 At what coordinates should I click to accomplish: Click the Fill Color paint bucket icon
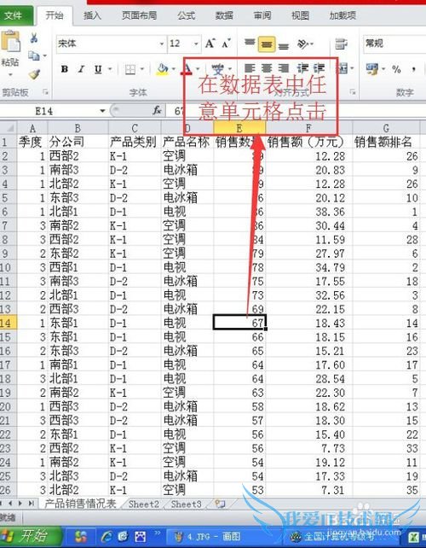coord(162,69)
